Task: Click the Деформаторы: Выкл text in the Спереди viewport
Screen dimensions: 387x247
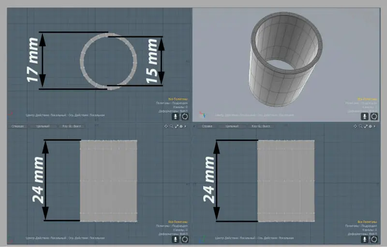Action: 173,234
